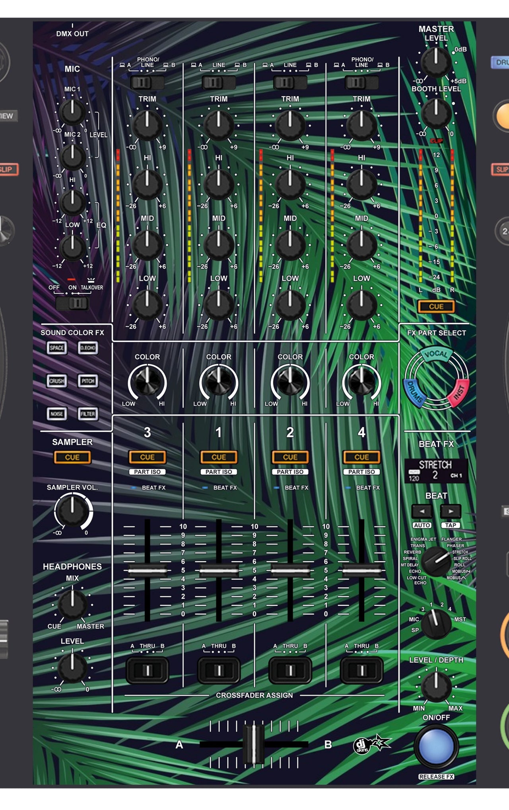Click the Sampler Vol. knob
Image resolution: width=509 pixels, height=810 pixels.
click(x=72, y=511)
